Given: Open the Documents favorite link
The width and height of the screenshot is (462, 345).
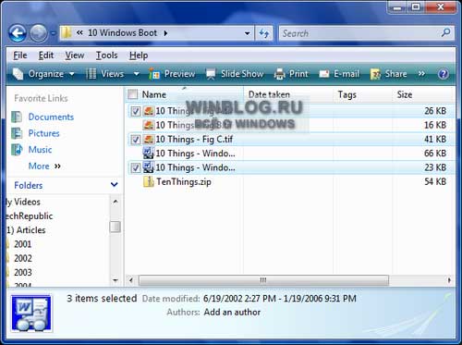Looking at the screenshot, I should 51,117.
